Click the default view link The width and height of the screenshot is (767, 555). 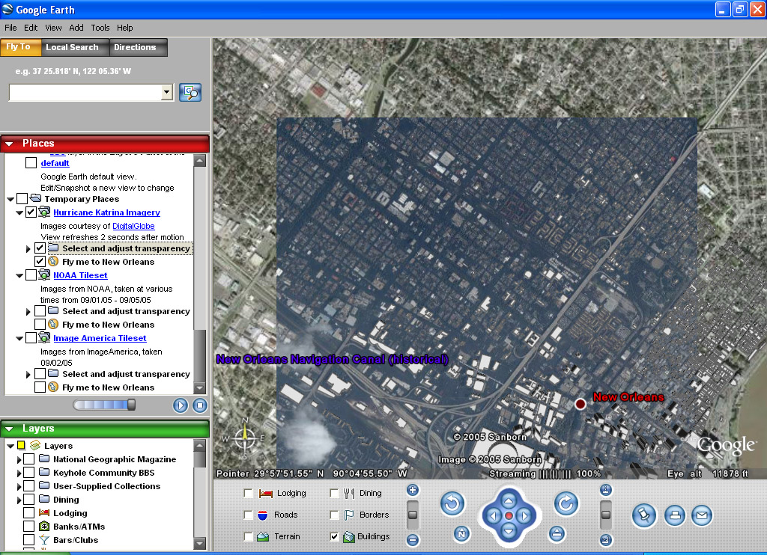pos(55,163)
